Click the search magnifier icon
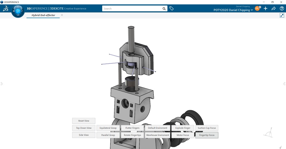This screenshot has width=286, height=149. [x=164, y=9]
